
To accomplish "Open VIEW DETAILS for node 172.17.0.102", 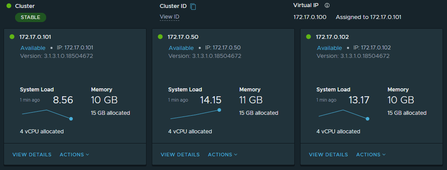I will [x=328, y=155].
